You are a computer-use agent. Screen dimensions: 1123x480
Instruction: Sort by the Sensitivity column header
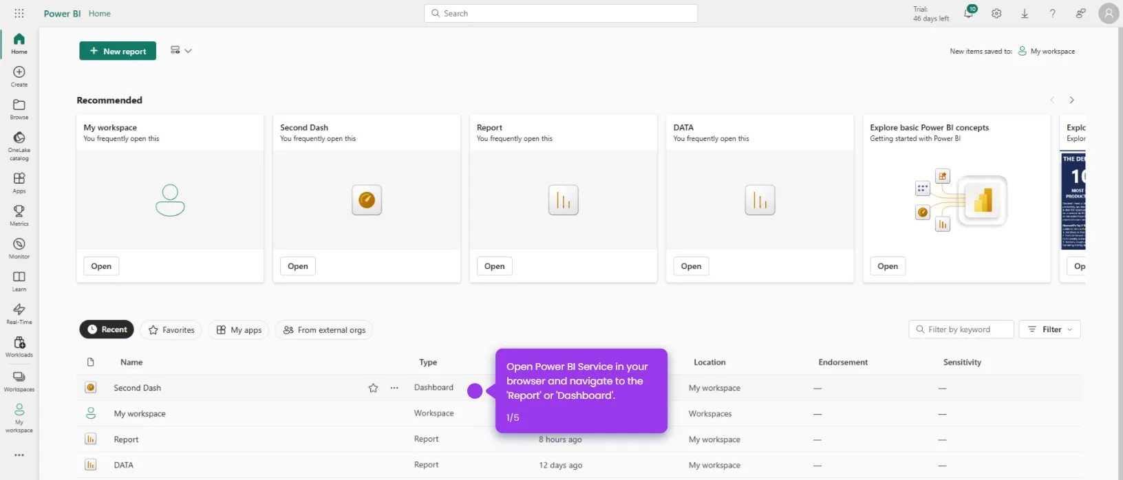coord(962,362)
